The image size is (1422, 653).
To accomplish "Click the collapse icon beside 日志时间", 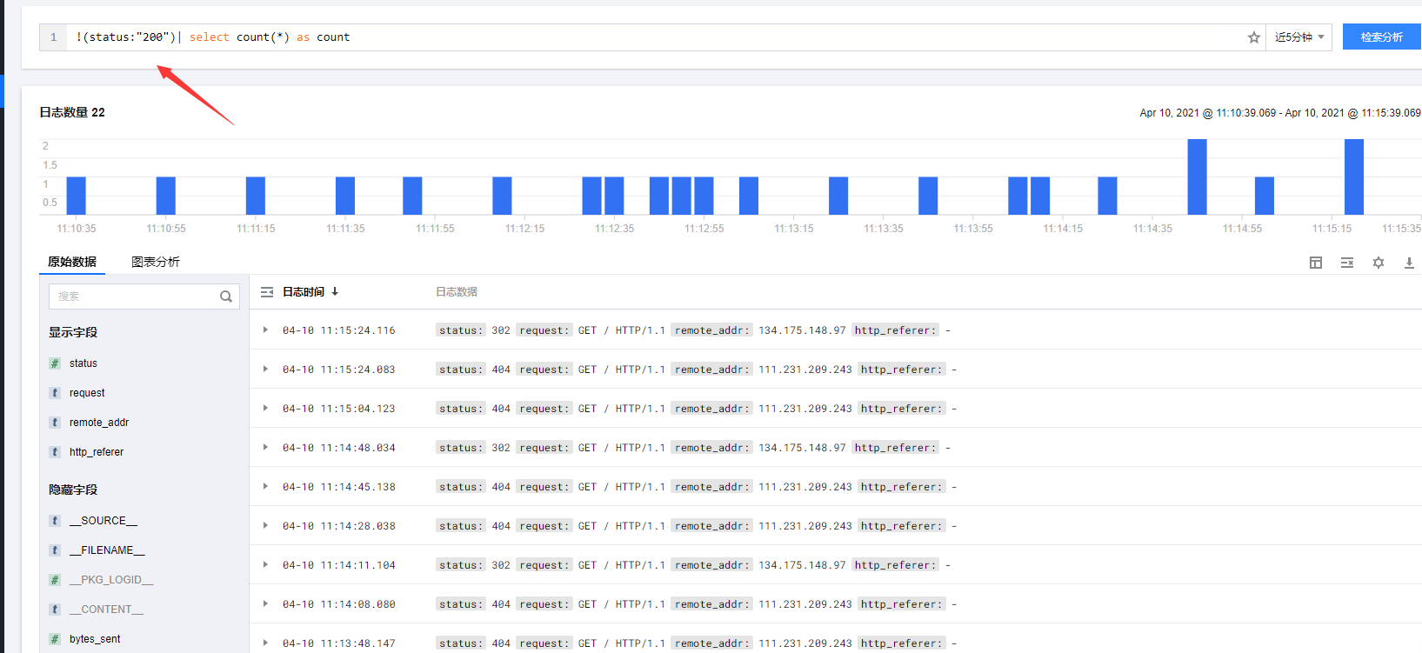I will click(x=267, y=292).
